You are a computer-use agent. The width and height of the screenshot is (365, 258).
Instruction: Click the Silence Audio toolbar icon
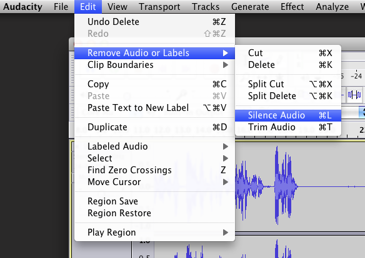coord(354,95)
